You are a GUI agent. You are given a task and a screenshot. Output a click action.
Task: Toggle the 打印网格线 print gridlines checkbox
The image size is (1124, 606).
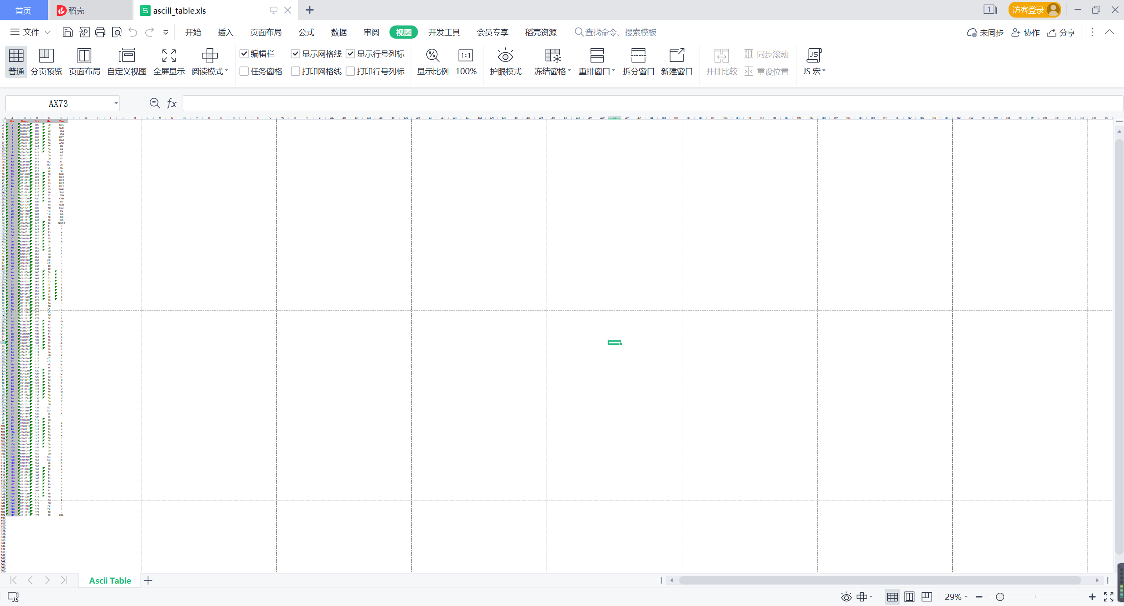click(x=295, y=71)
